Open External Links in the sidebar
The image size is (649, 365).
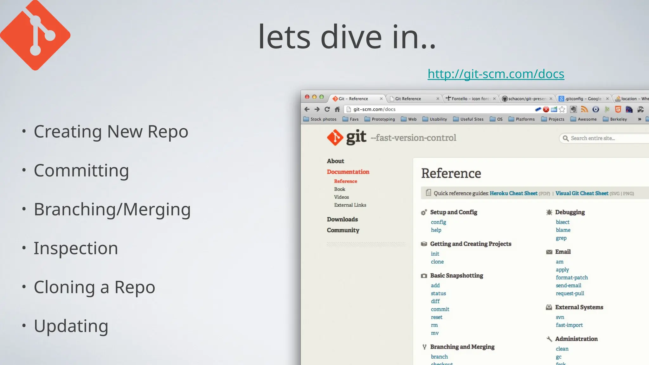point(350,205)
